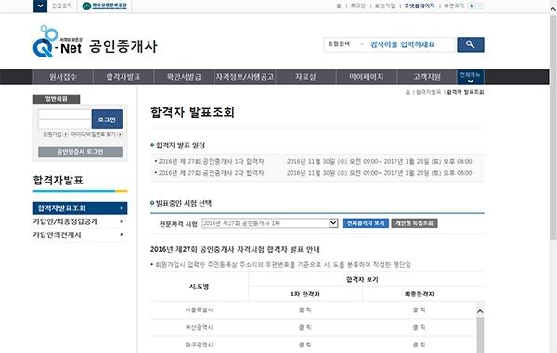The image size is (557, 353).
Task: Click 클릭 under 최종합격자 for 대구광역시
Action: click(420, 344)
